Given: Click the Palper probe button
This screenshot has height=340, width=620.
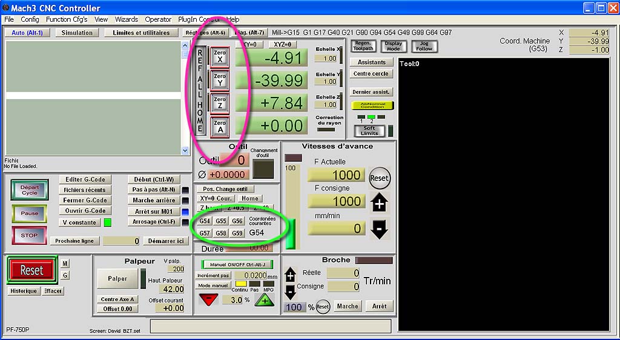Looking at the screenshot, I should click(x=118, y=279).
